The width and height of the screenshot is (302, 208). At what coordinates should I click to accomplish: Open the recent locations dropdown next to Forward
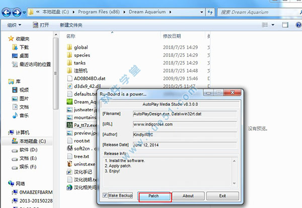pos(24,13)
